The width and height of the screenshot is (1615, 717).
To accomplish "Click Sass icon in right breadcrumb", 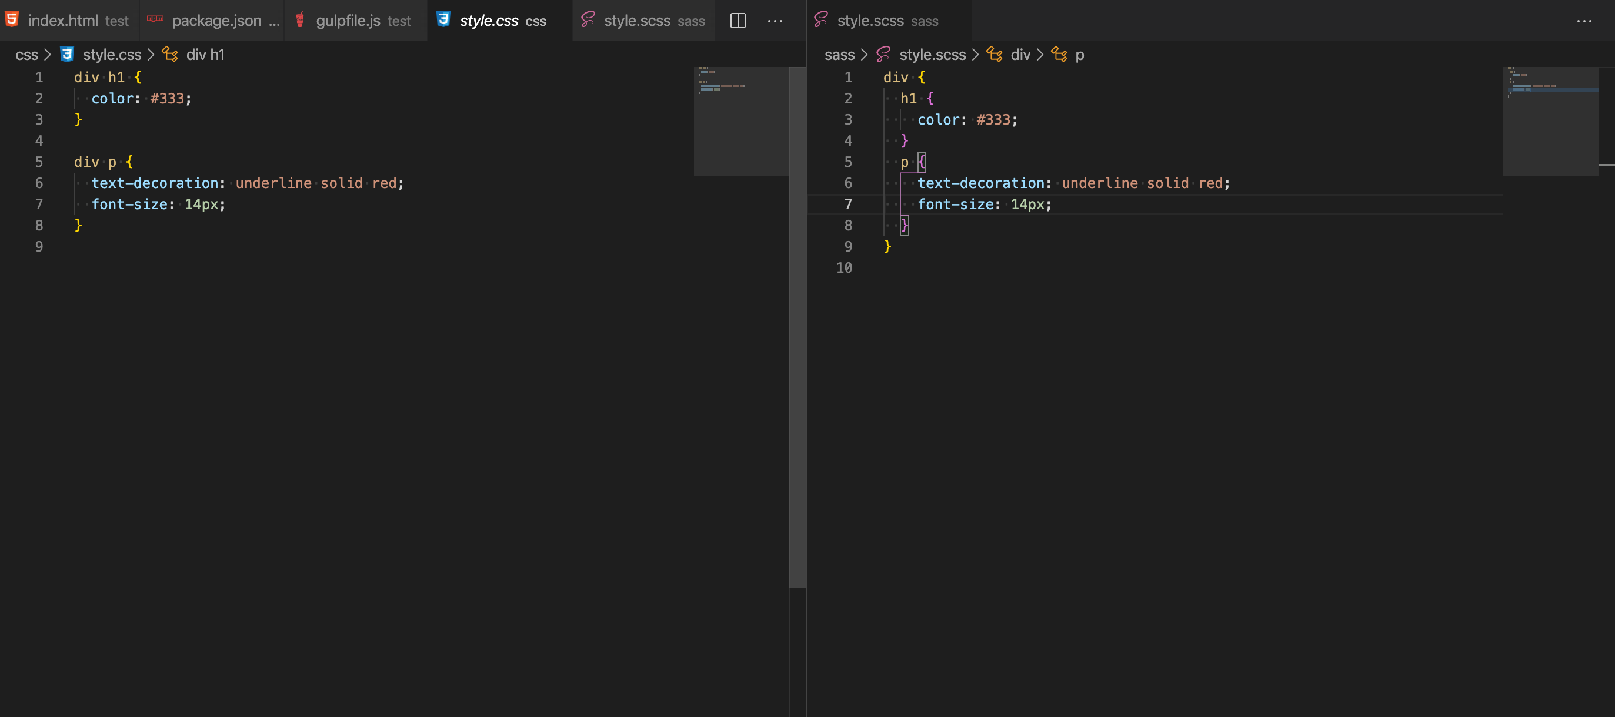I will coord(883,55).
